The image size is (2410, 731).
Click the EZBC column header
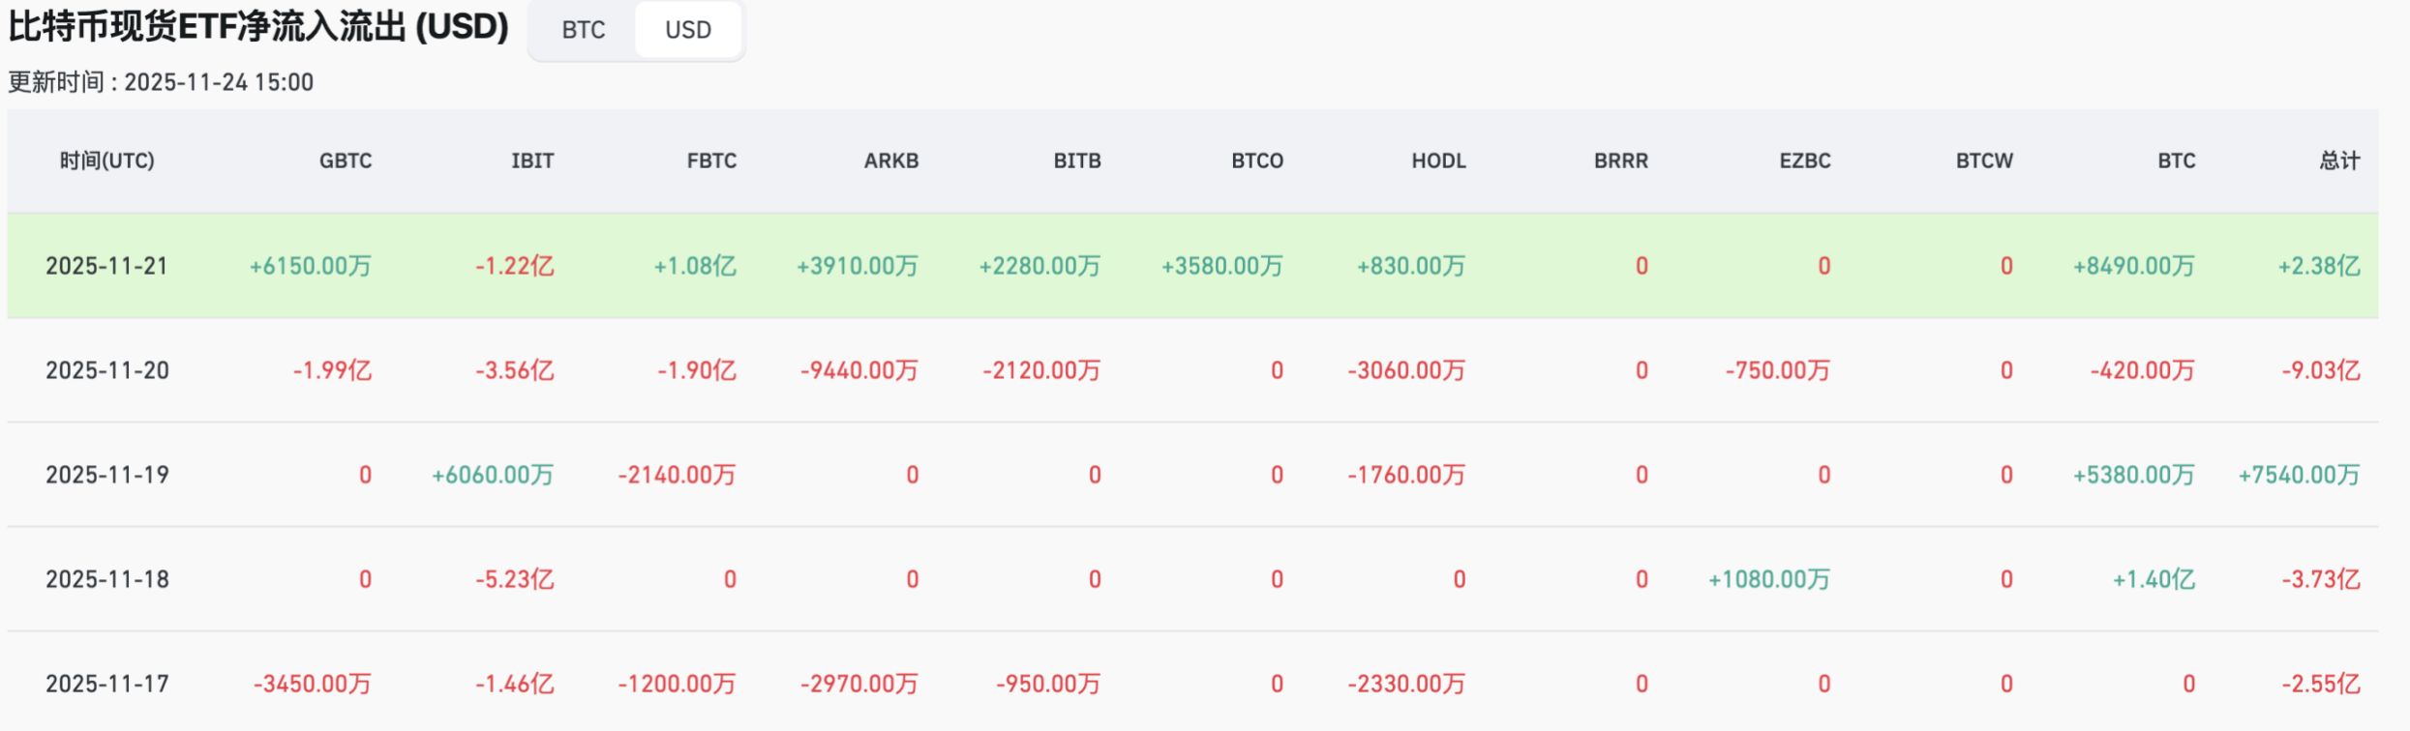pos(1804,161)
